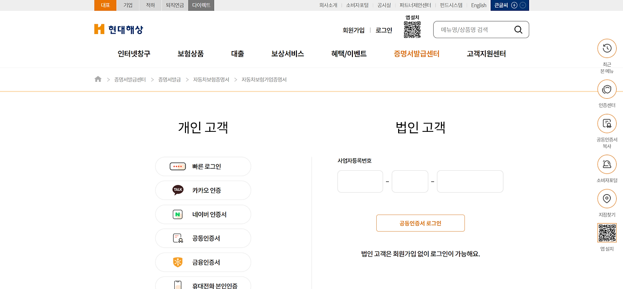Click the mobile phone verification icon
This screenshot has width=623, height=289.
click(178, 285)
